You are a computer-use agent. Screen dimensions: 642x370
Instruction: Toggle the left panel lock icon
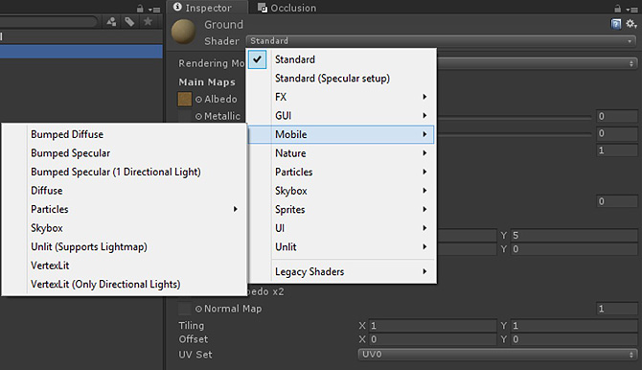(140, 9)
